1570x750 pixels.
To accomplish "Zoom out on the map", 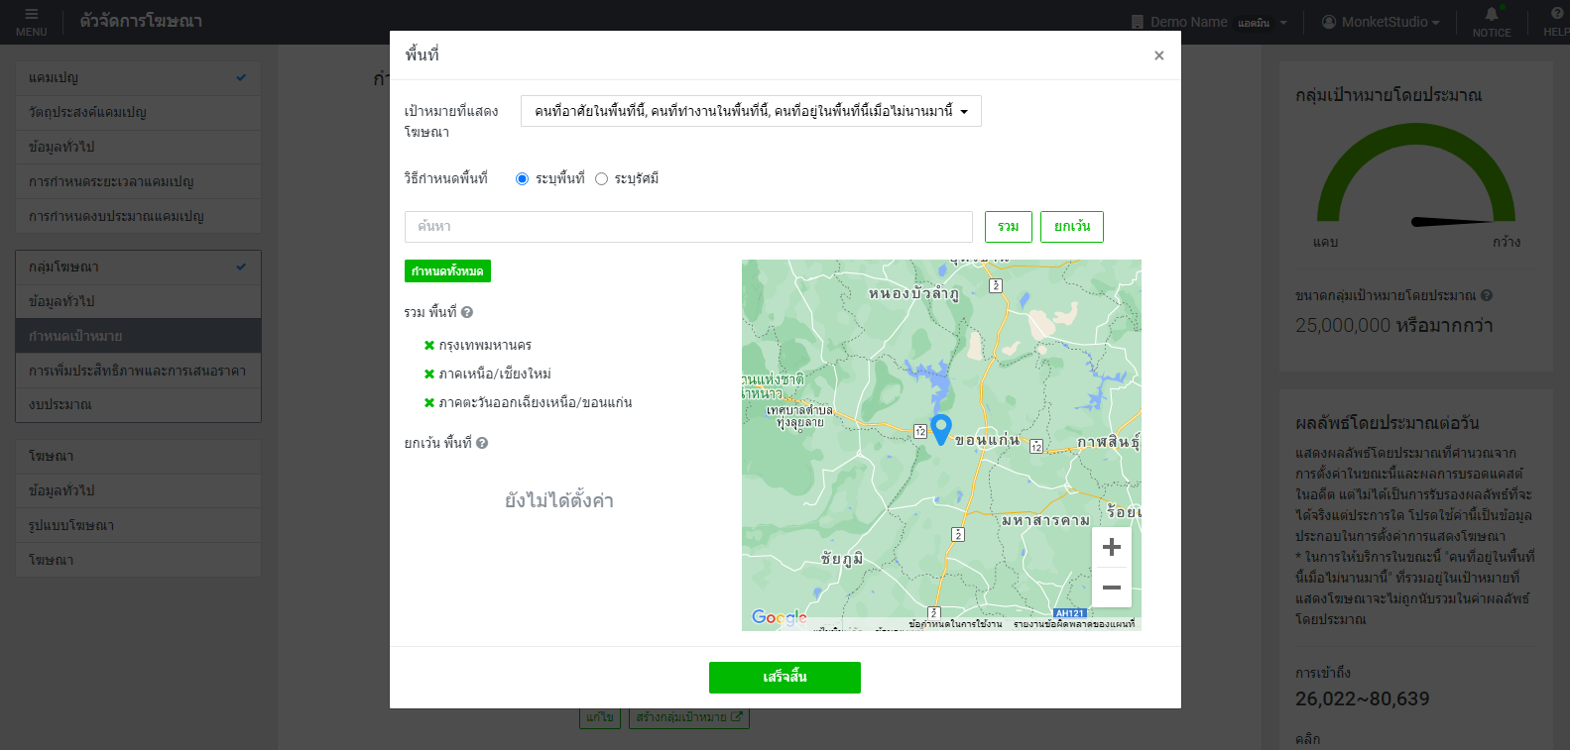I will click(1111, 588).
